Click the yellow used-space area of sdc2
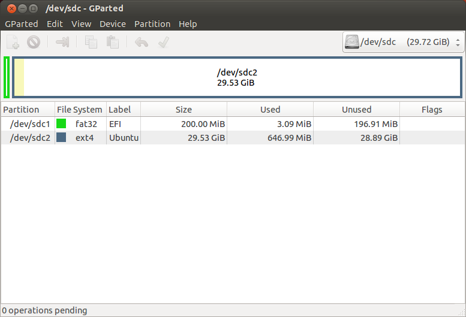Screen dimensions: 466x317 (x=19, y=77)
